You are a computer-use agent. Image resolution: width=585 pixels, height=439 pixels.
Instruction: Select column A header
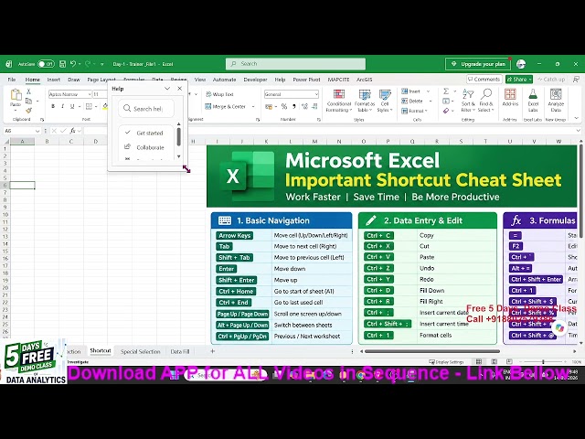(22, 142)
